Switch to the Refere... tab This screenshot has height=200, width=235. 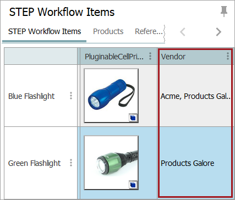pos(149,31)
